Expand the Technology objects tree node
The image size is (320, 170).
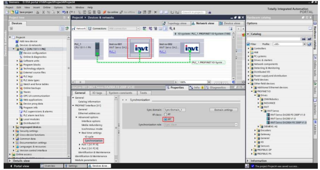17,68
